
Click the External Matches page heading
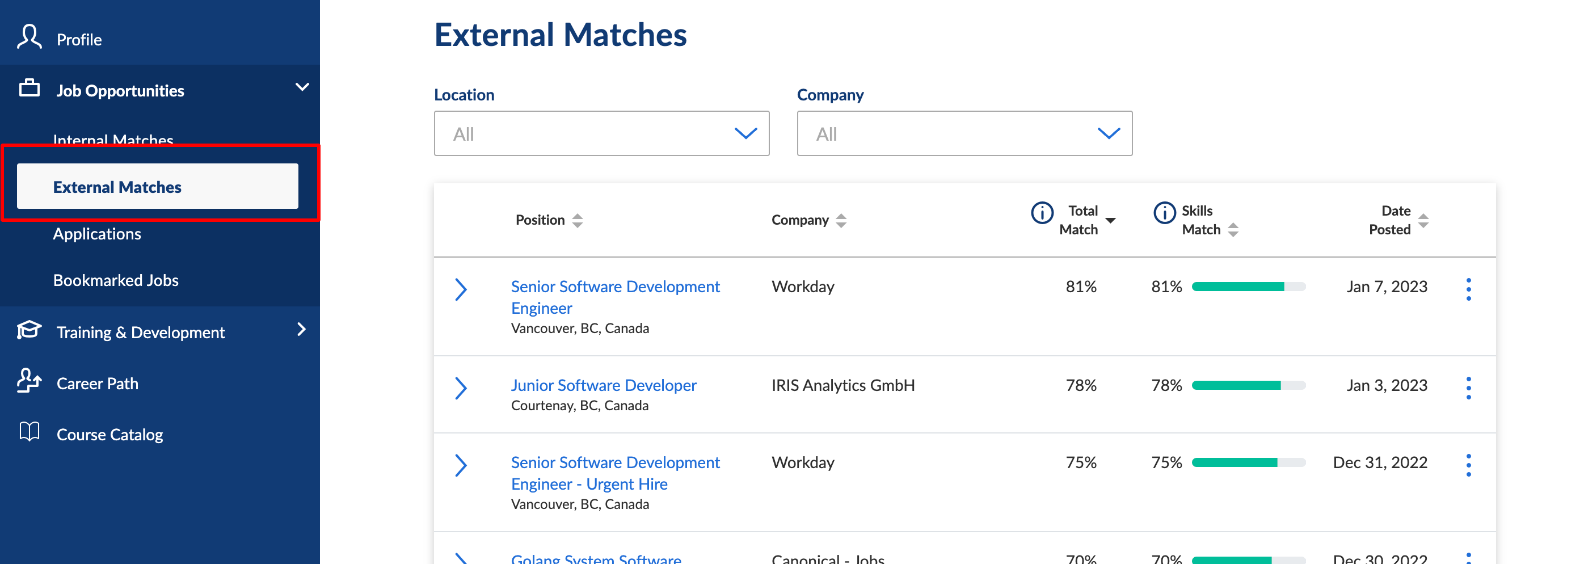[x=560, y=35]
